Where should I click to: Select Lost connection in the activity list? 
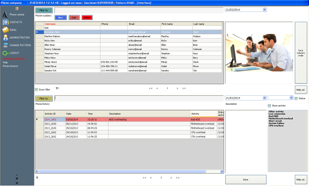pyautogui.click(x=277, y=114)
